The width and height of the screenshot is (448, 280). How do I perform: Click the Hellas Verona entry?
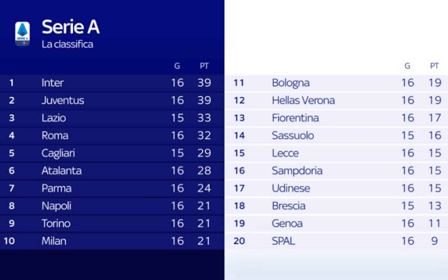[303, 100]
